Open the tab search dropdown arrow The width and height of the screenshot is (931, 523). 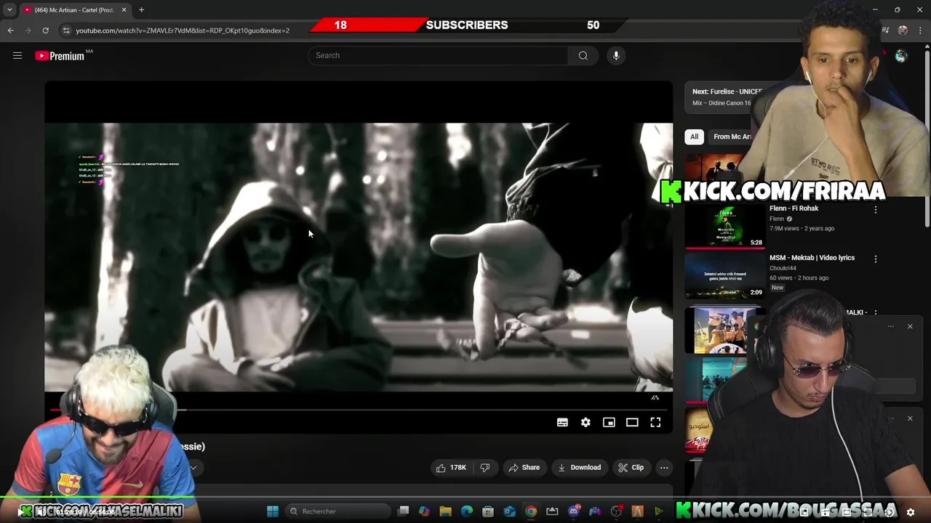pos(9,10)
